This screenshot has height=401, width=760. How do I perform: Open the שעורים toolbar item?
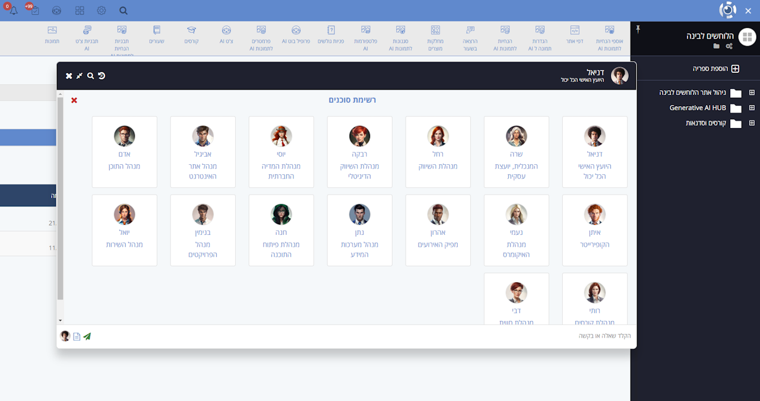click(x=157, y=35)
